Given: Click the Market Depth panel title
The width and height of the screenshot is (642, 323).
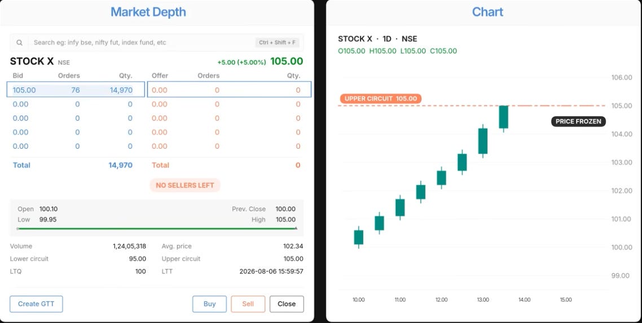Looking at the screenshot, I should coord(148,12).
